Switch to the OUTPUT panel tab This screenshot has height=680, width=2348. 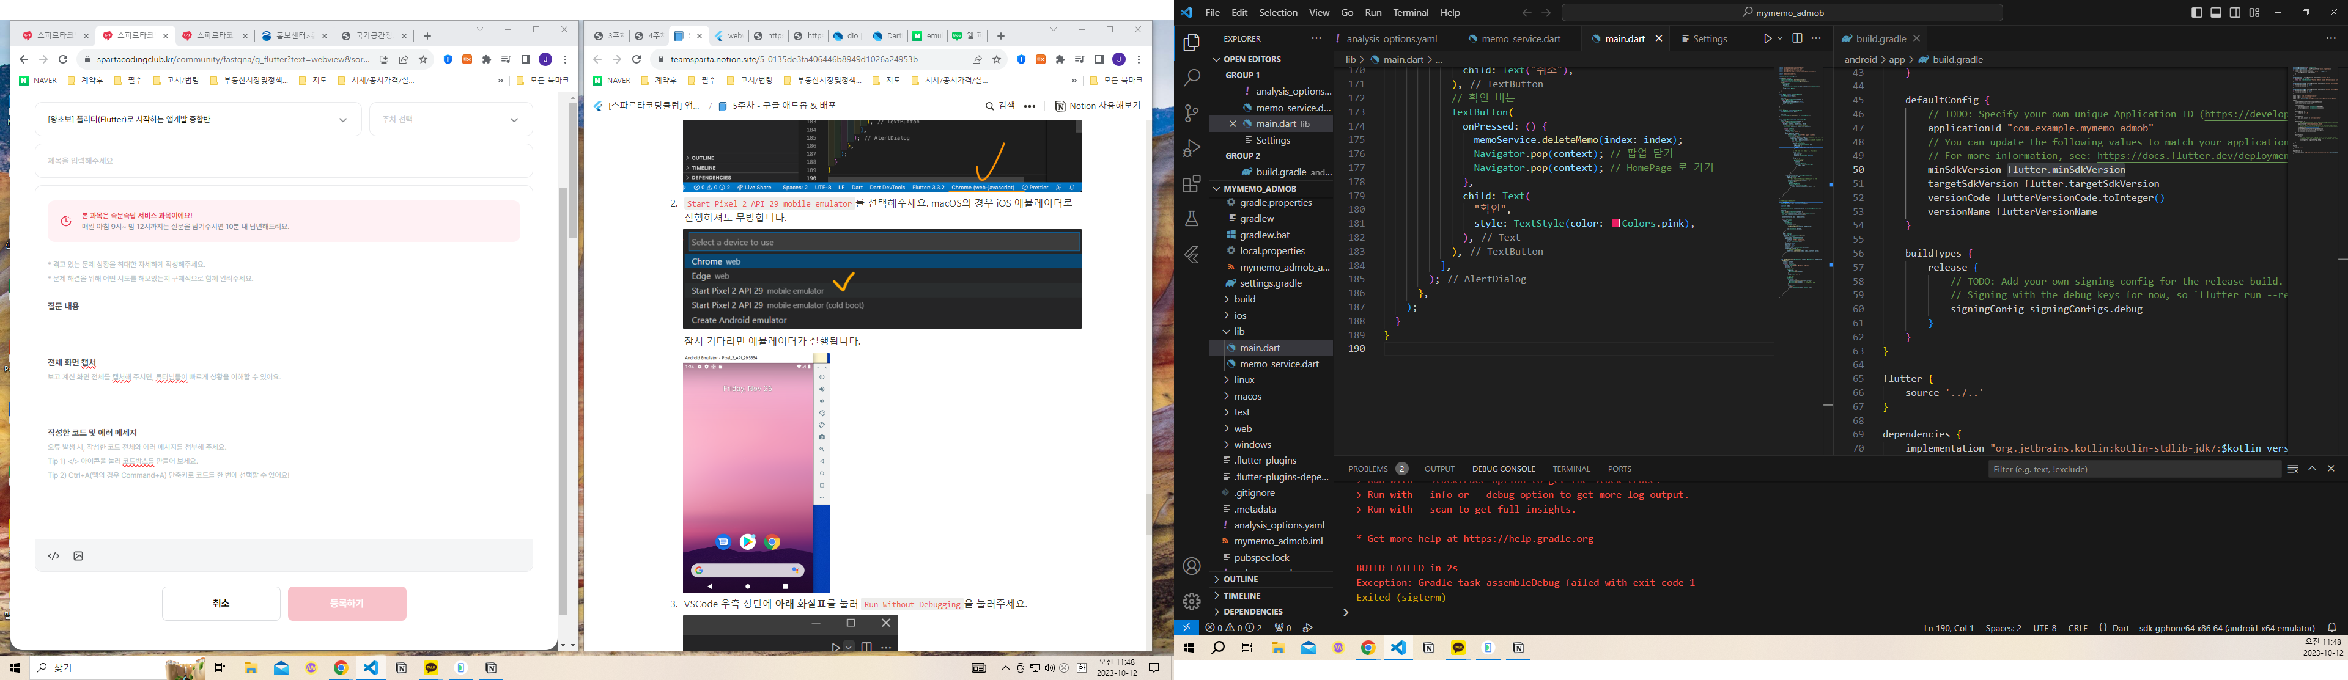(x=1439, y=469)
